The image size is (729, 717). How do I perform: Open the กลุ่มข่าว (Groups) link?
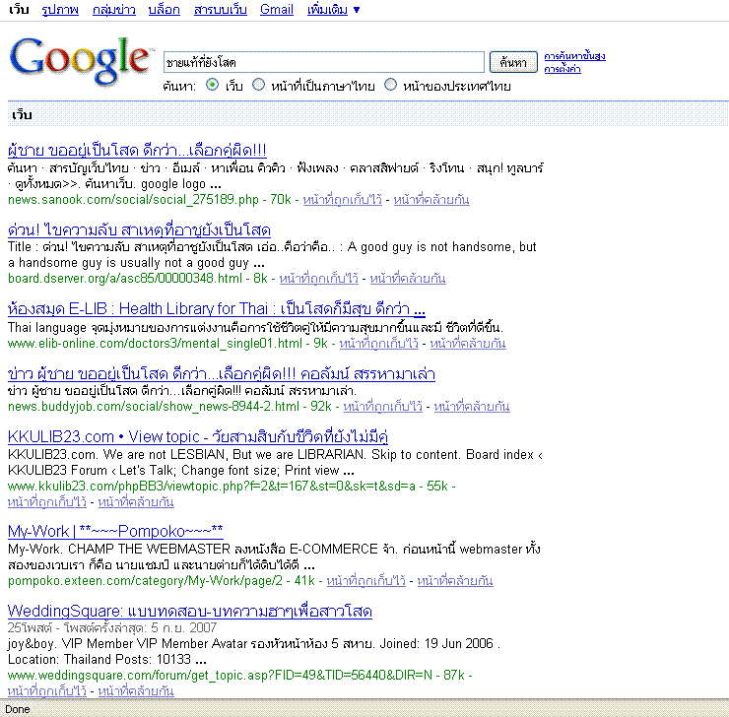click(x=114, y=9)
